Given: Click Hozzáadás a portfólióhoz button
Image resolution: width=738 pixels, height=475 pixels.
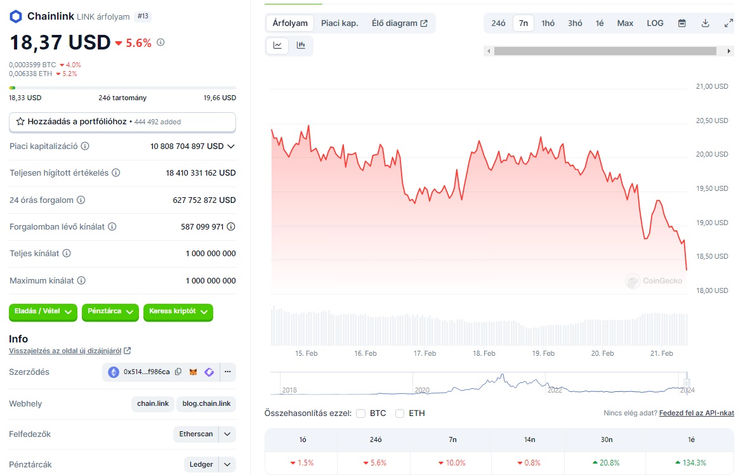Looking at the screenshot, I should [x=122, y=122].
